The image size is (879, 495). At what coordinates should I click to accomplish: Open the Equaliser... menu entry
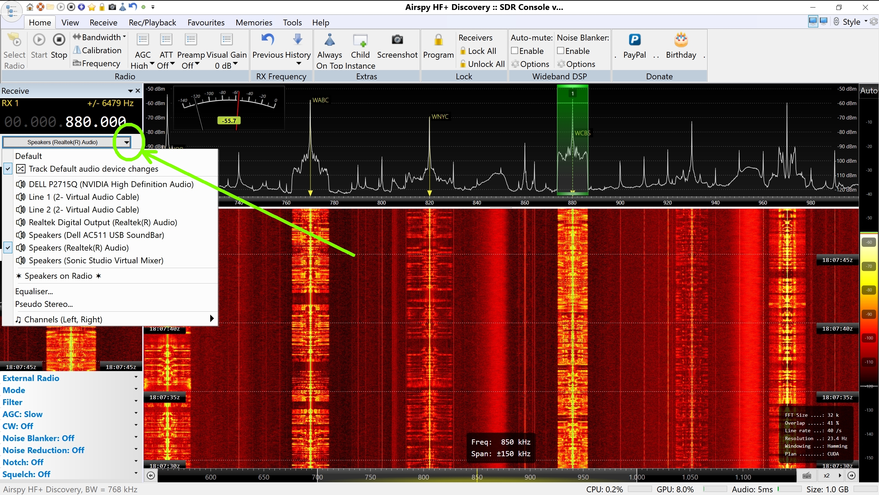[34, 291]
